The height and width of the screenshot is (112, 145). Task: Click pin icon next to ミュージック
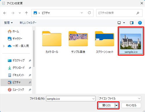pyautogui.click(x=30, y=90)
